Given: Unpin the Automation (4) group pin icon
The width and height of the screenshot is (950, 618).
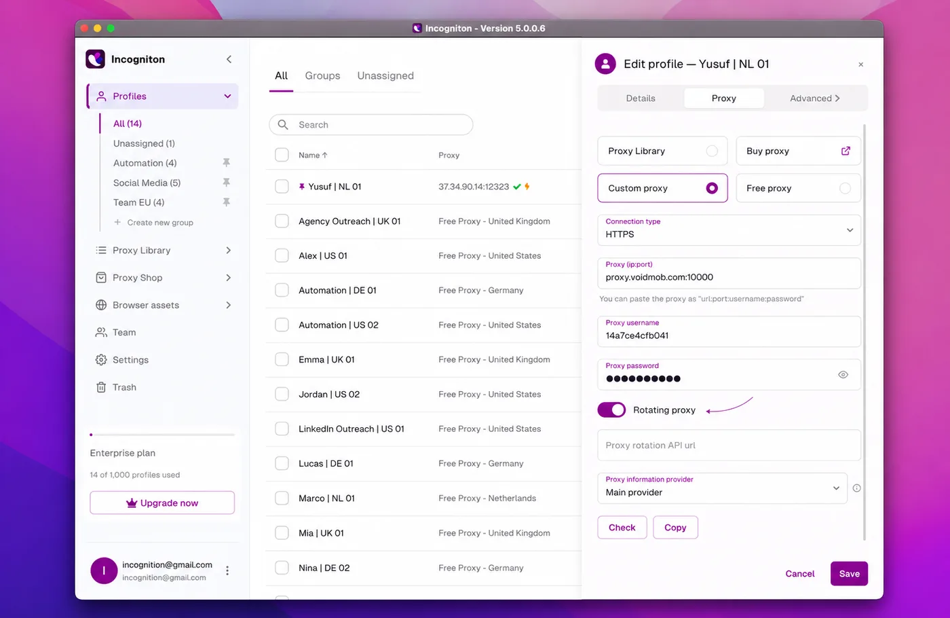Looking at the screenshot, I should point(227,163).
